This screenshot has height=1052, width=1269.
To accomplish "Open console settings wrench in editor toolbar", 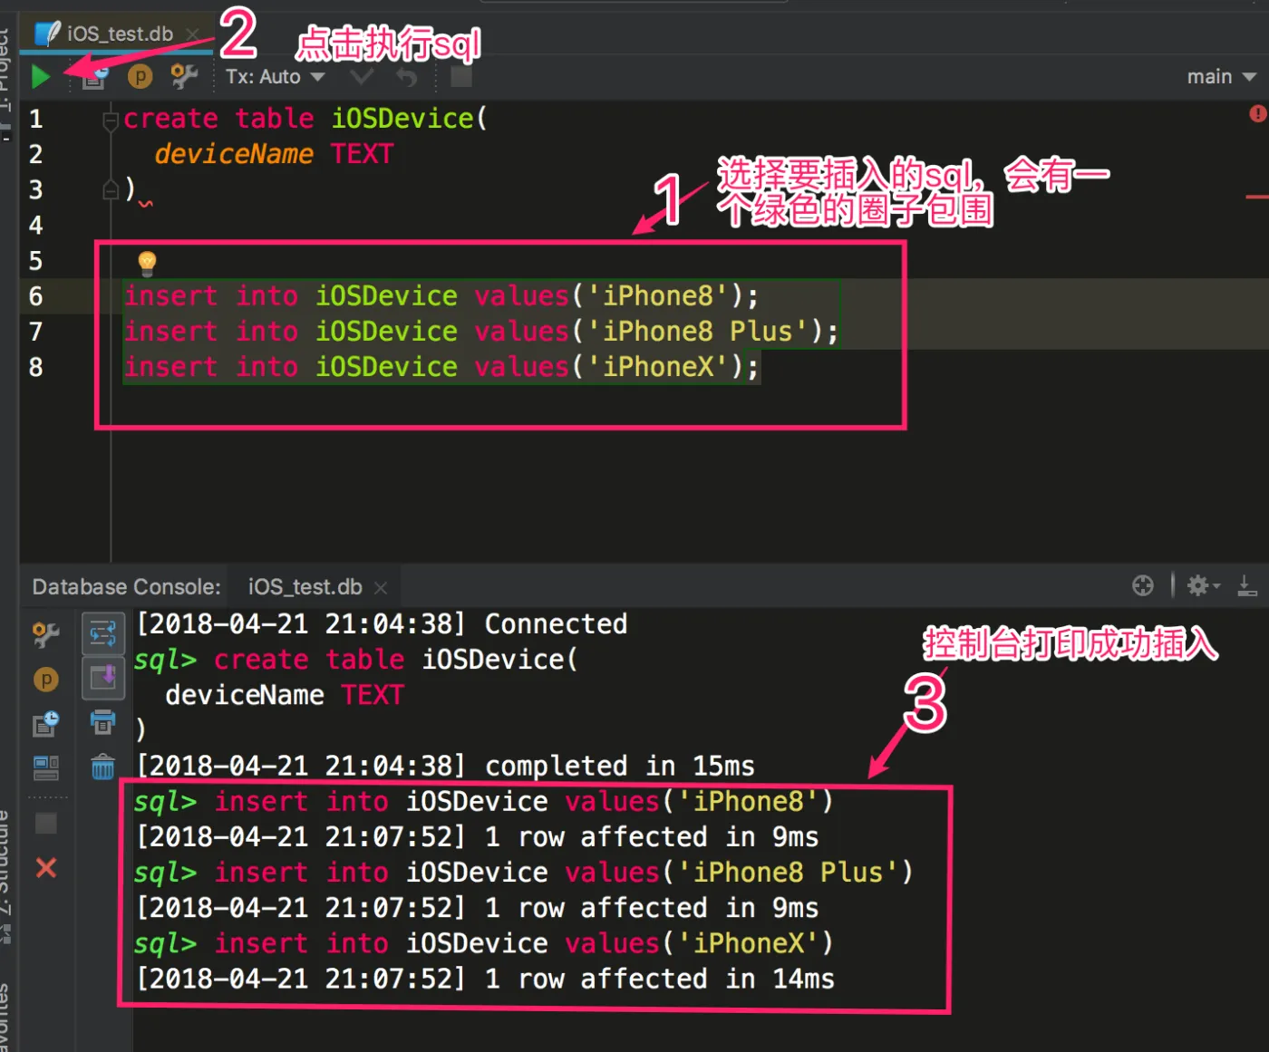I will coord(184,76).
